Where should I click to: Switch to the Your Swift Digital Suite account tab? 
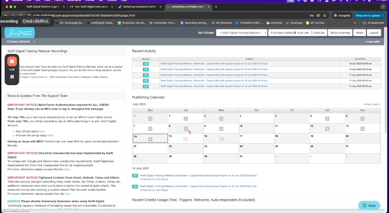[x=92, y=7]
